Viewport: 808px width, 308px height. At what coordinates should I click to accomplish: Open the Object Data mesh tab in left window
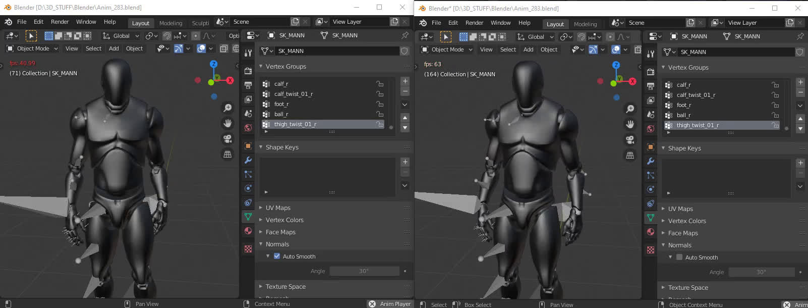248,217
